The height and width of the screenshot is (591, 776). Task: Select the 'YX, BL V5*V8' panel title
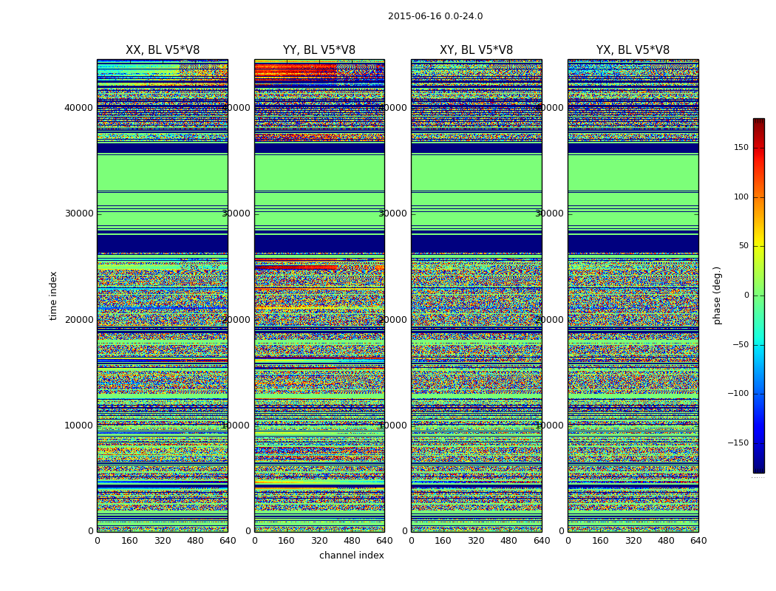point(633,50)
